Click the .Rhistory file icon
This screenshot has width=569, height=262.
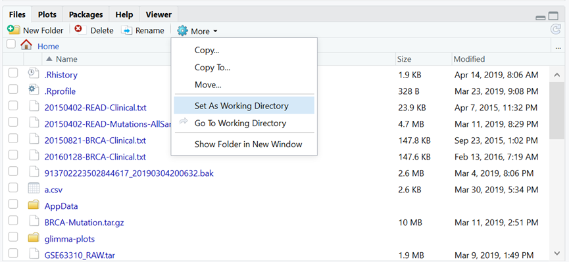(x=34, y=74)
